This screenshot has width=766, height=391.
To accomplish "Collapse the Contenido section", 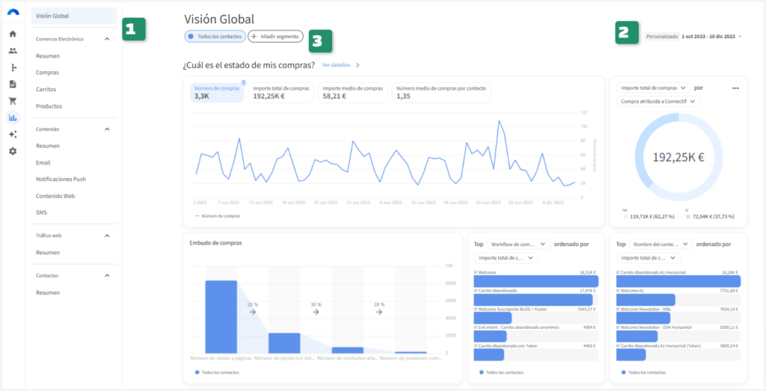I will click(x=108, y=129).
